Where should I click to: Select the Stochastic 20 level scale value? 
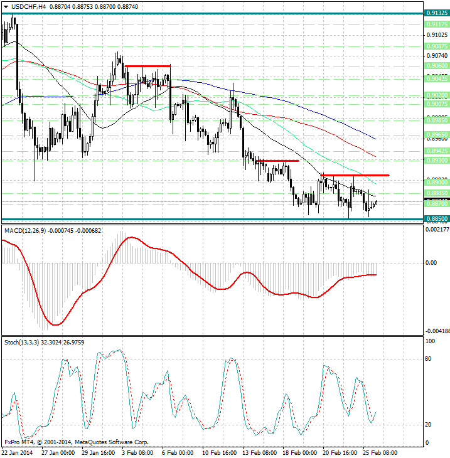[x=428, y=425]
